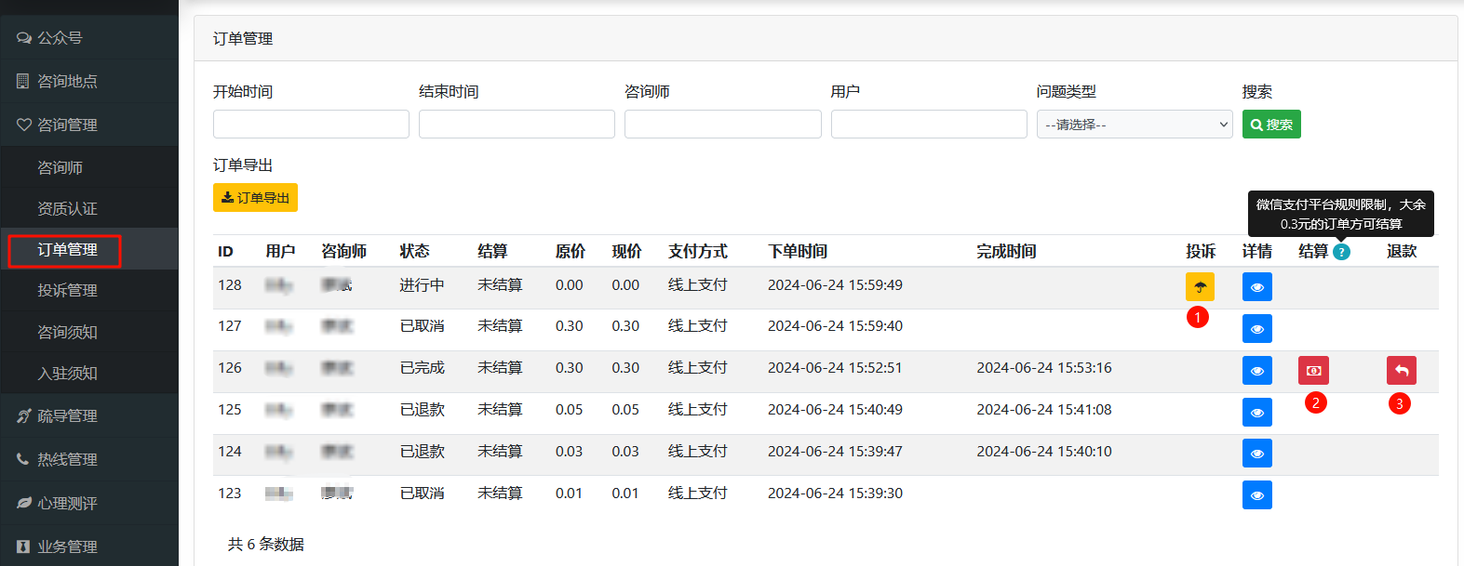Click the help question mark beside 结算
The image size is (1464, 566).
click(x=1341, y=252)
